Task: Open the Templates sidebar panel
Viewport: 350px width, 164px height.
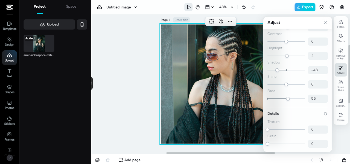Action: (10, 26)
